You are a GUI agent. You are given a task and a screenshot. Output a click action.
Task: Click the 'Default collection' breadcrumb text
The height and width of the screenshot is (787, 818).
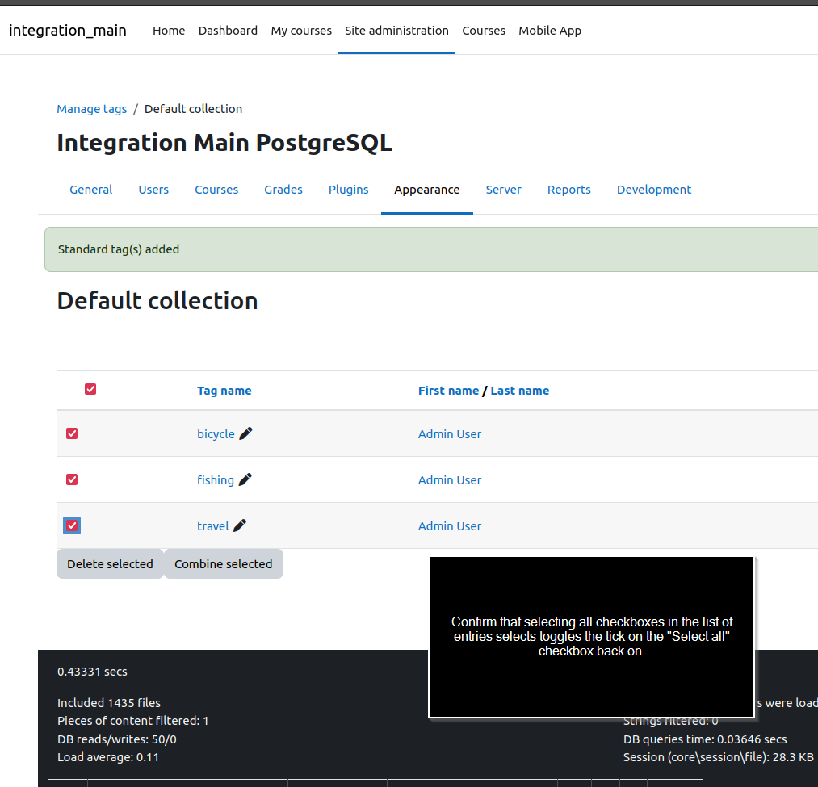[x=194, y=109]
